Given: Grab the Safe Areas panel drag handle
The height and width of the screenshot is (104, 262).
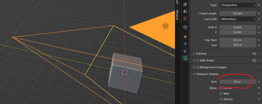Looking at the screenshot, I should pos(260,61).
